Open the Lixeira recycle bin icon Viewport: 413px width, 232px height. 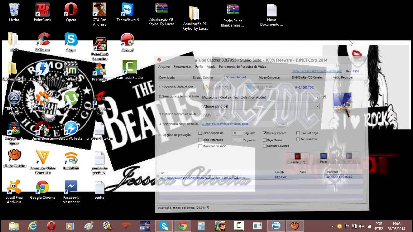point(14,12)
